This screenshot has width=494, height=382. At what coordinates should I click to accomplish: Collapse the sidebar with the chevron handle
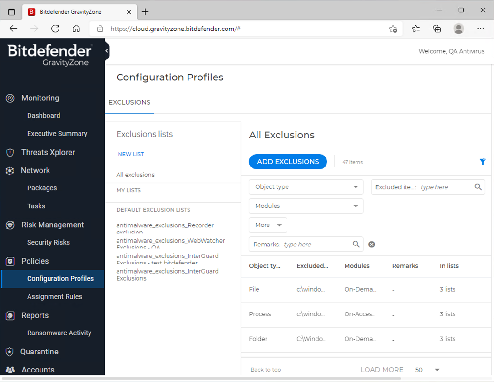(x=107, y=51)
